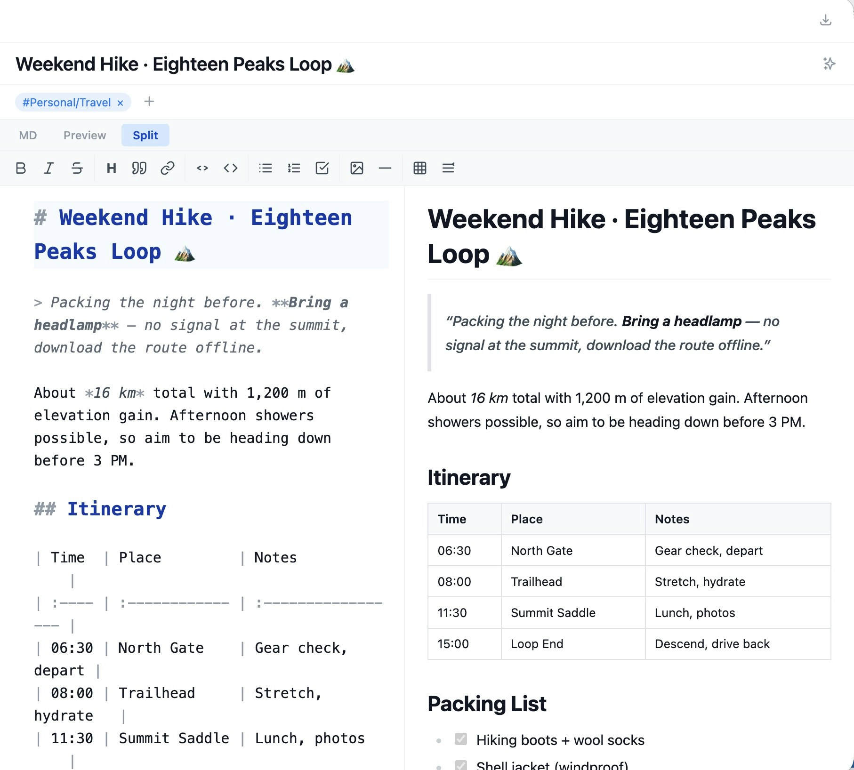
Task: Remove the #Personal/Travel tag
Action: coord(120,103)
